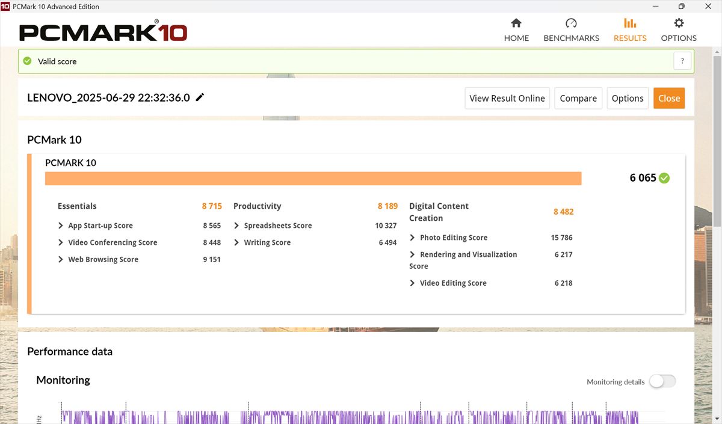Click the Essentials heading
Screen dimensions: 722x424
tap(77, 206)
